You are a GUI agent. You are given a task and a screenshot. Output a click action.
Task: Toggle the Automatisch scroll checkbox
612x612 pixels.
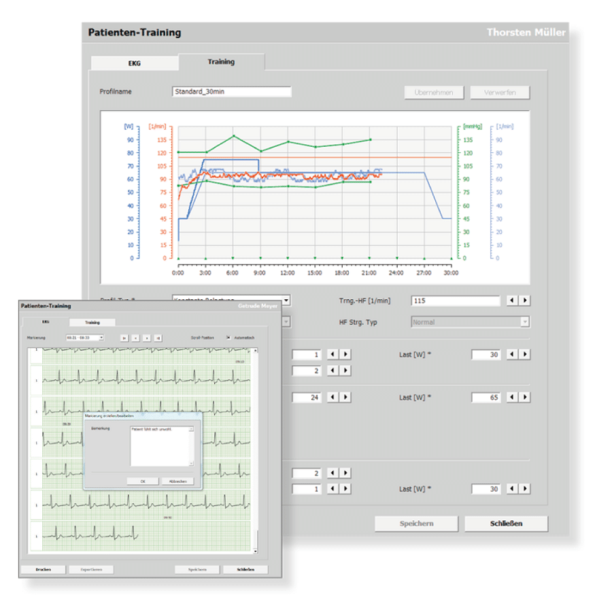click(228, 337)
